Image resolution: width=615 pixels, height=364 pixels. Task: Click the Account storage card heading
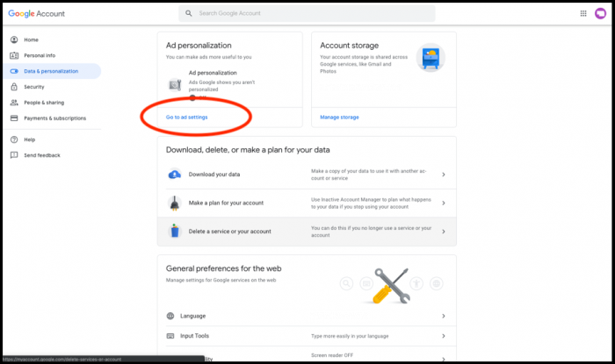(349, 46)
